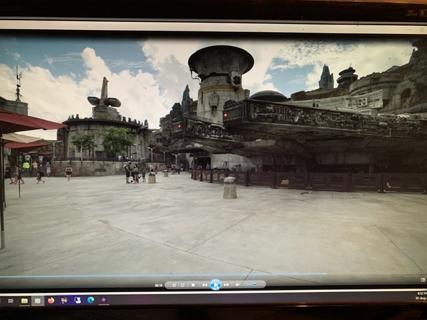Open the purple app on the taskbar
The width and height of the screenshot is (427, 320).
coord(103,300)
